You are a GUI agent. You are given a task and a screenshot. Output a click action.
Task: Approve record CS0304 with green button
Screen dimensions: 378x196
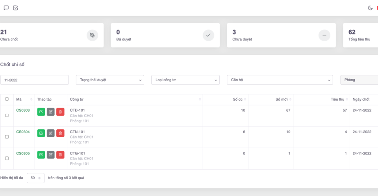(41, 133)
